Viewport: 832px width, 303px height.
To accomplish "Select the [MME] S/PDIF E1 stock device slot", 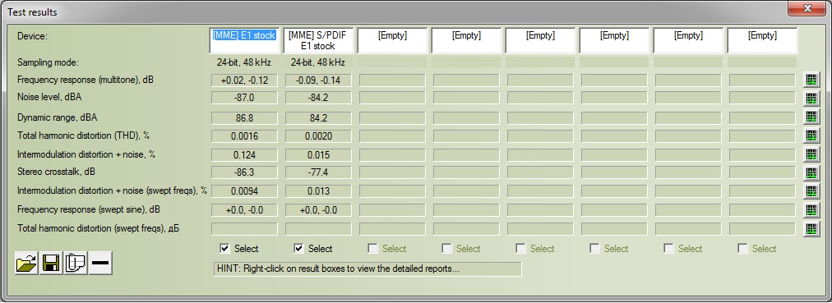I will point(318,41).
